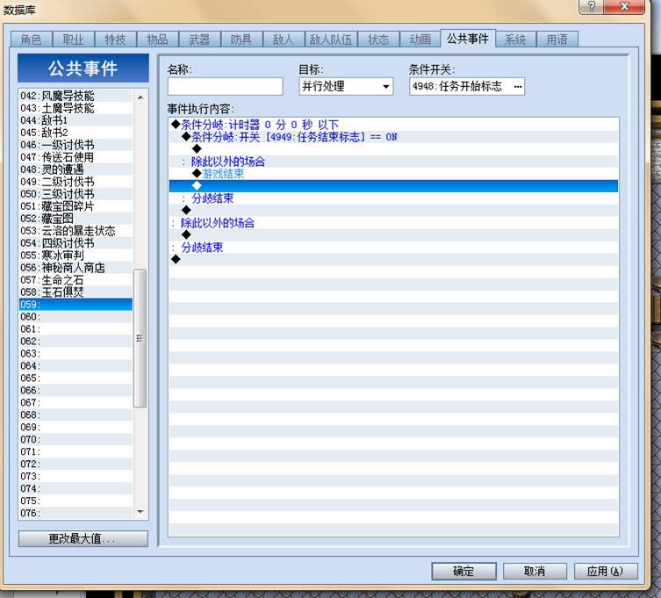Open the 物品 tab
The width and height of the screenshot is (661, 598).
tap(157, 40)
